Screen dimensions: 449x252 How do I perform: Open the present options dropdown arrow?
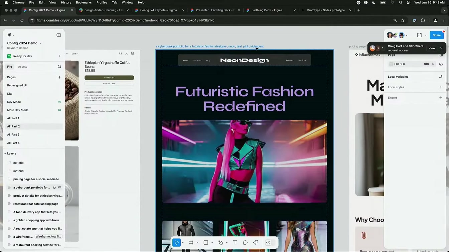point(426,35)
